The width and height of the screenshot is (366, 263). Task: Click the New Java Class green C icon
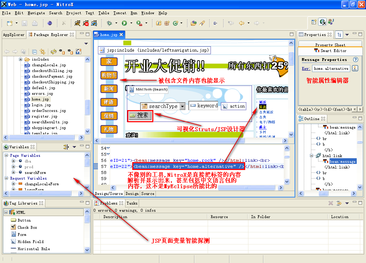[x=175, y=23]
